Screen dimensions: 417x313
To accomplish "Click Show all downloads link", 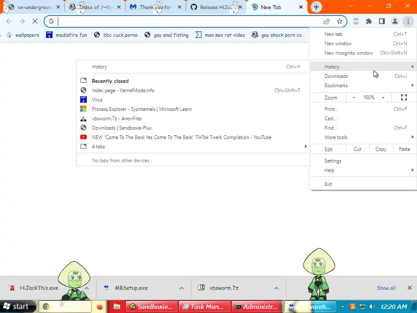I will [x=386, y=288].
